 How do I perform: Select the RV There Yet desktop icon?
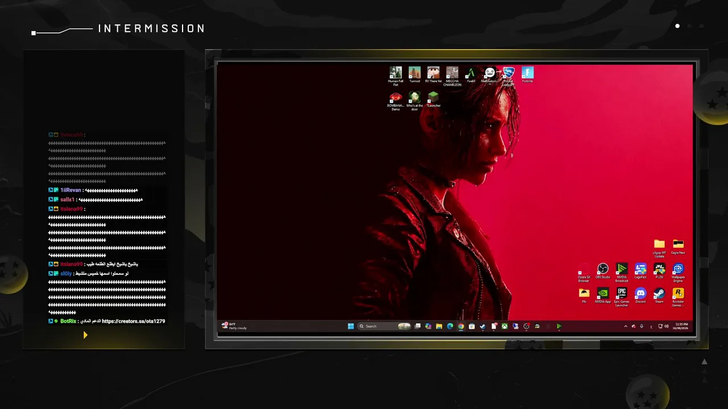pos(433,75)
